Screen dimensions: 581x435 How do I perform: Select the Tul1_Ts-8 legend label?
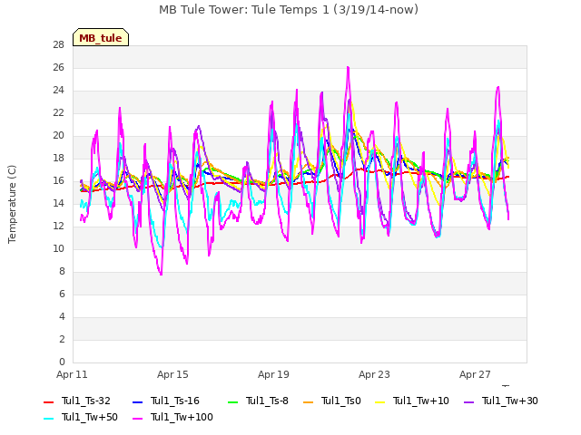267,401
